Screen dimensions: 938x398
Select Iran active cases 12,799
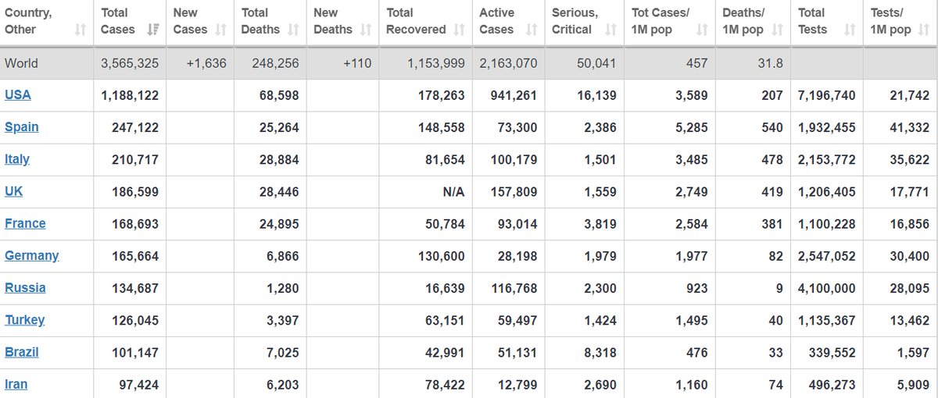[517, 383]
